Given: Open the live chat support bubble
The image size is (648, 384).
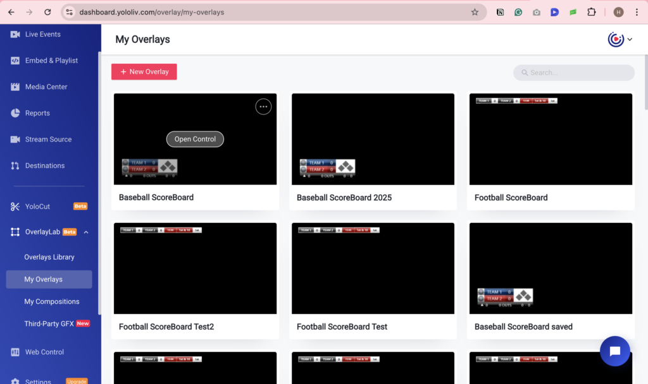Looking at the screenshot, I should (615, 351).
